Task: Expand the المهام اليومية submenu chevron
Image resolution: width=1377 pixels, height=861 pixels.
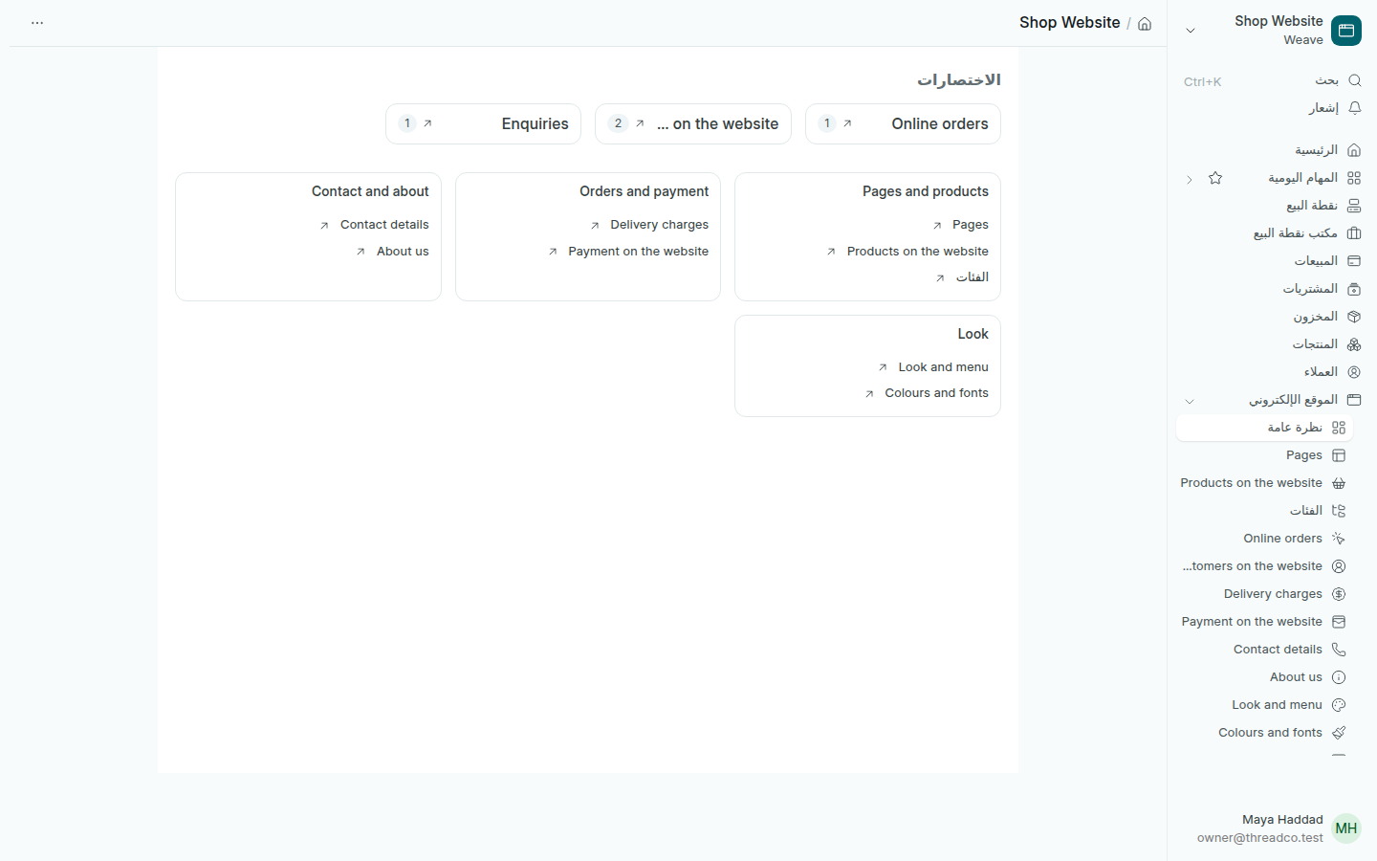Action: [x=1190, y=179]
